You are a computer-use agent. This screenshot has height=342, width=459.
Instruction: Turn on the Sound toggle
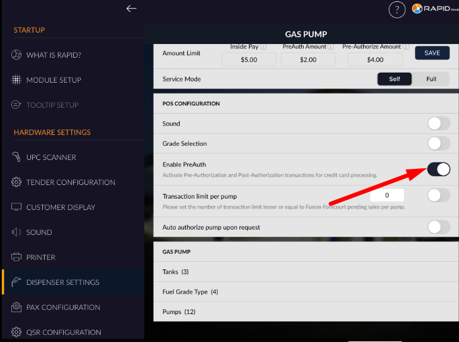pyautogui.click(x=438, y=124)
